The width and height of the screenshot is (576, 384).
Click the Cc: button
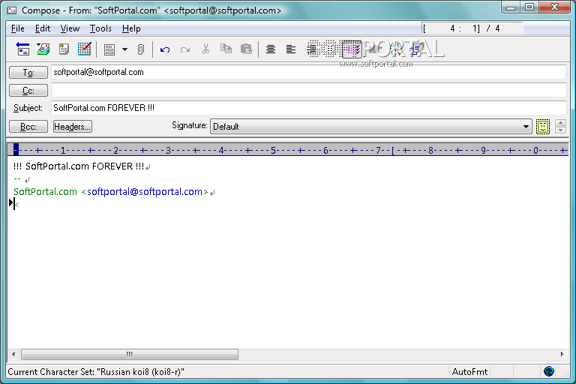[28, 91]
